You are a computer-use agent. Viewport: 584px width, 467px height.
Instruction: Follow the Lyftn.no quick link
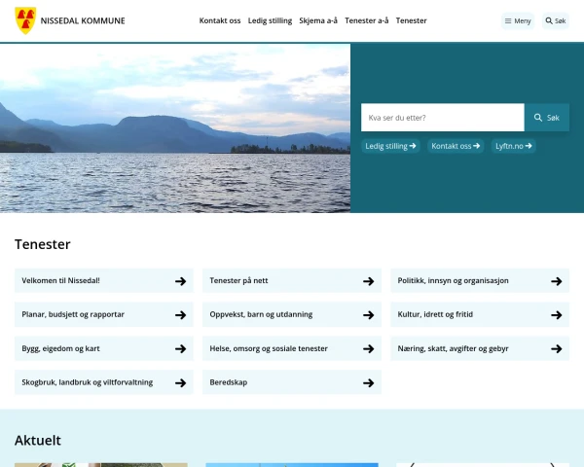513,146
